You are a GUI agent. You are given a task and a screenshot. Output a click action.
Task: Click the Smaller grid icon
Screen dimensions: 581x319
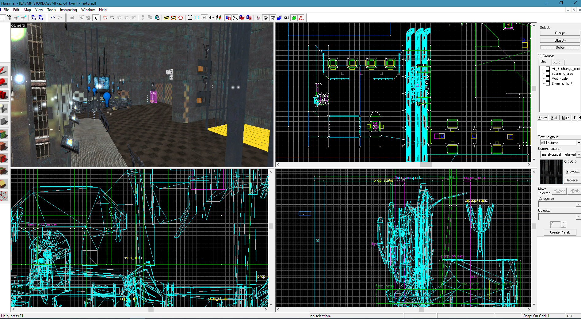tap(16, 18)
